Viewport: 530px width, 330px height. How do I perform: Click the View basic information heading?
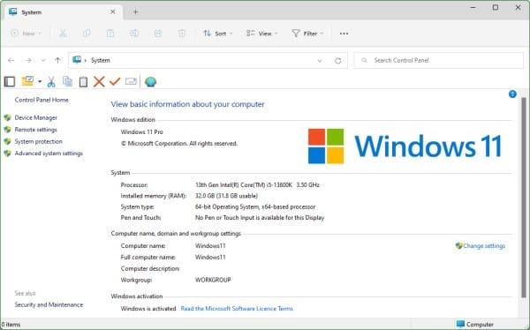tap(187, 104)
